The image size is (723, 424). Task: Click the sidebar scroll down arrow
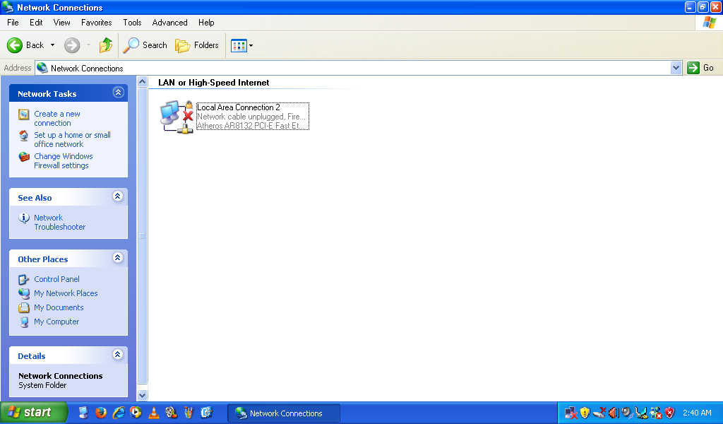coord(143,396)
